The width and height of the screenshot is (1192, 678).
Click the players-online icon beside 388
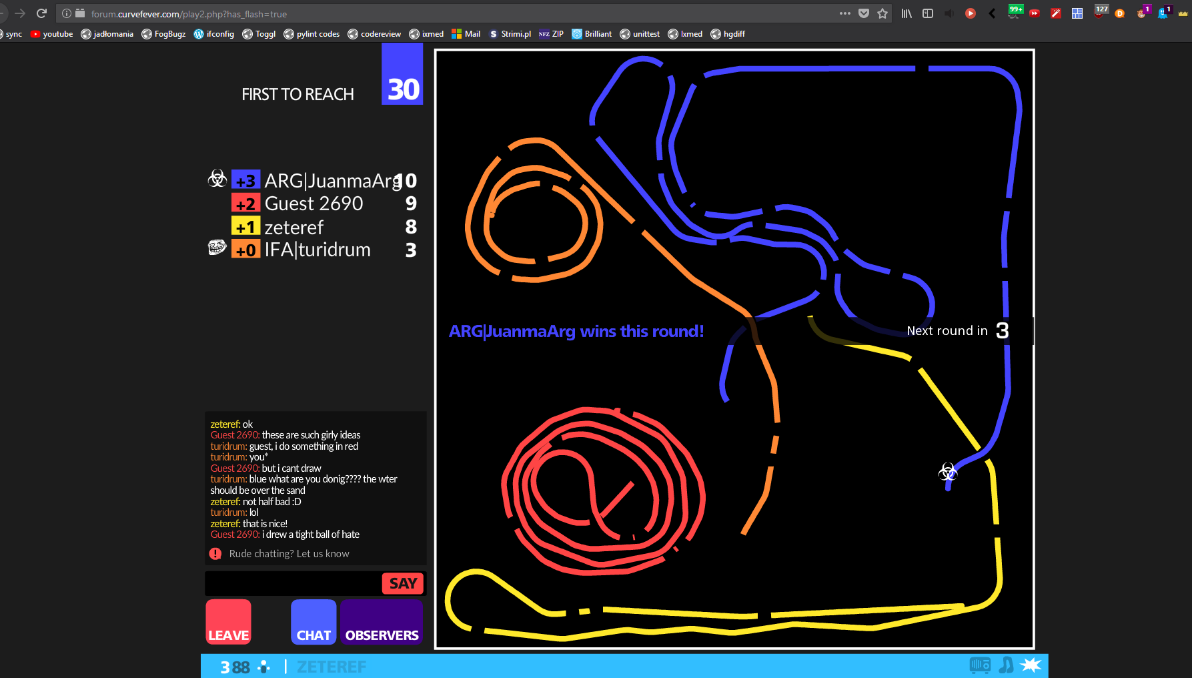264,667
